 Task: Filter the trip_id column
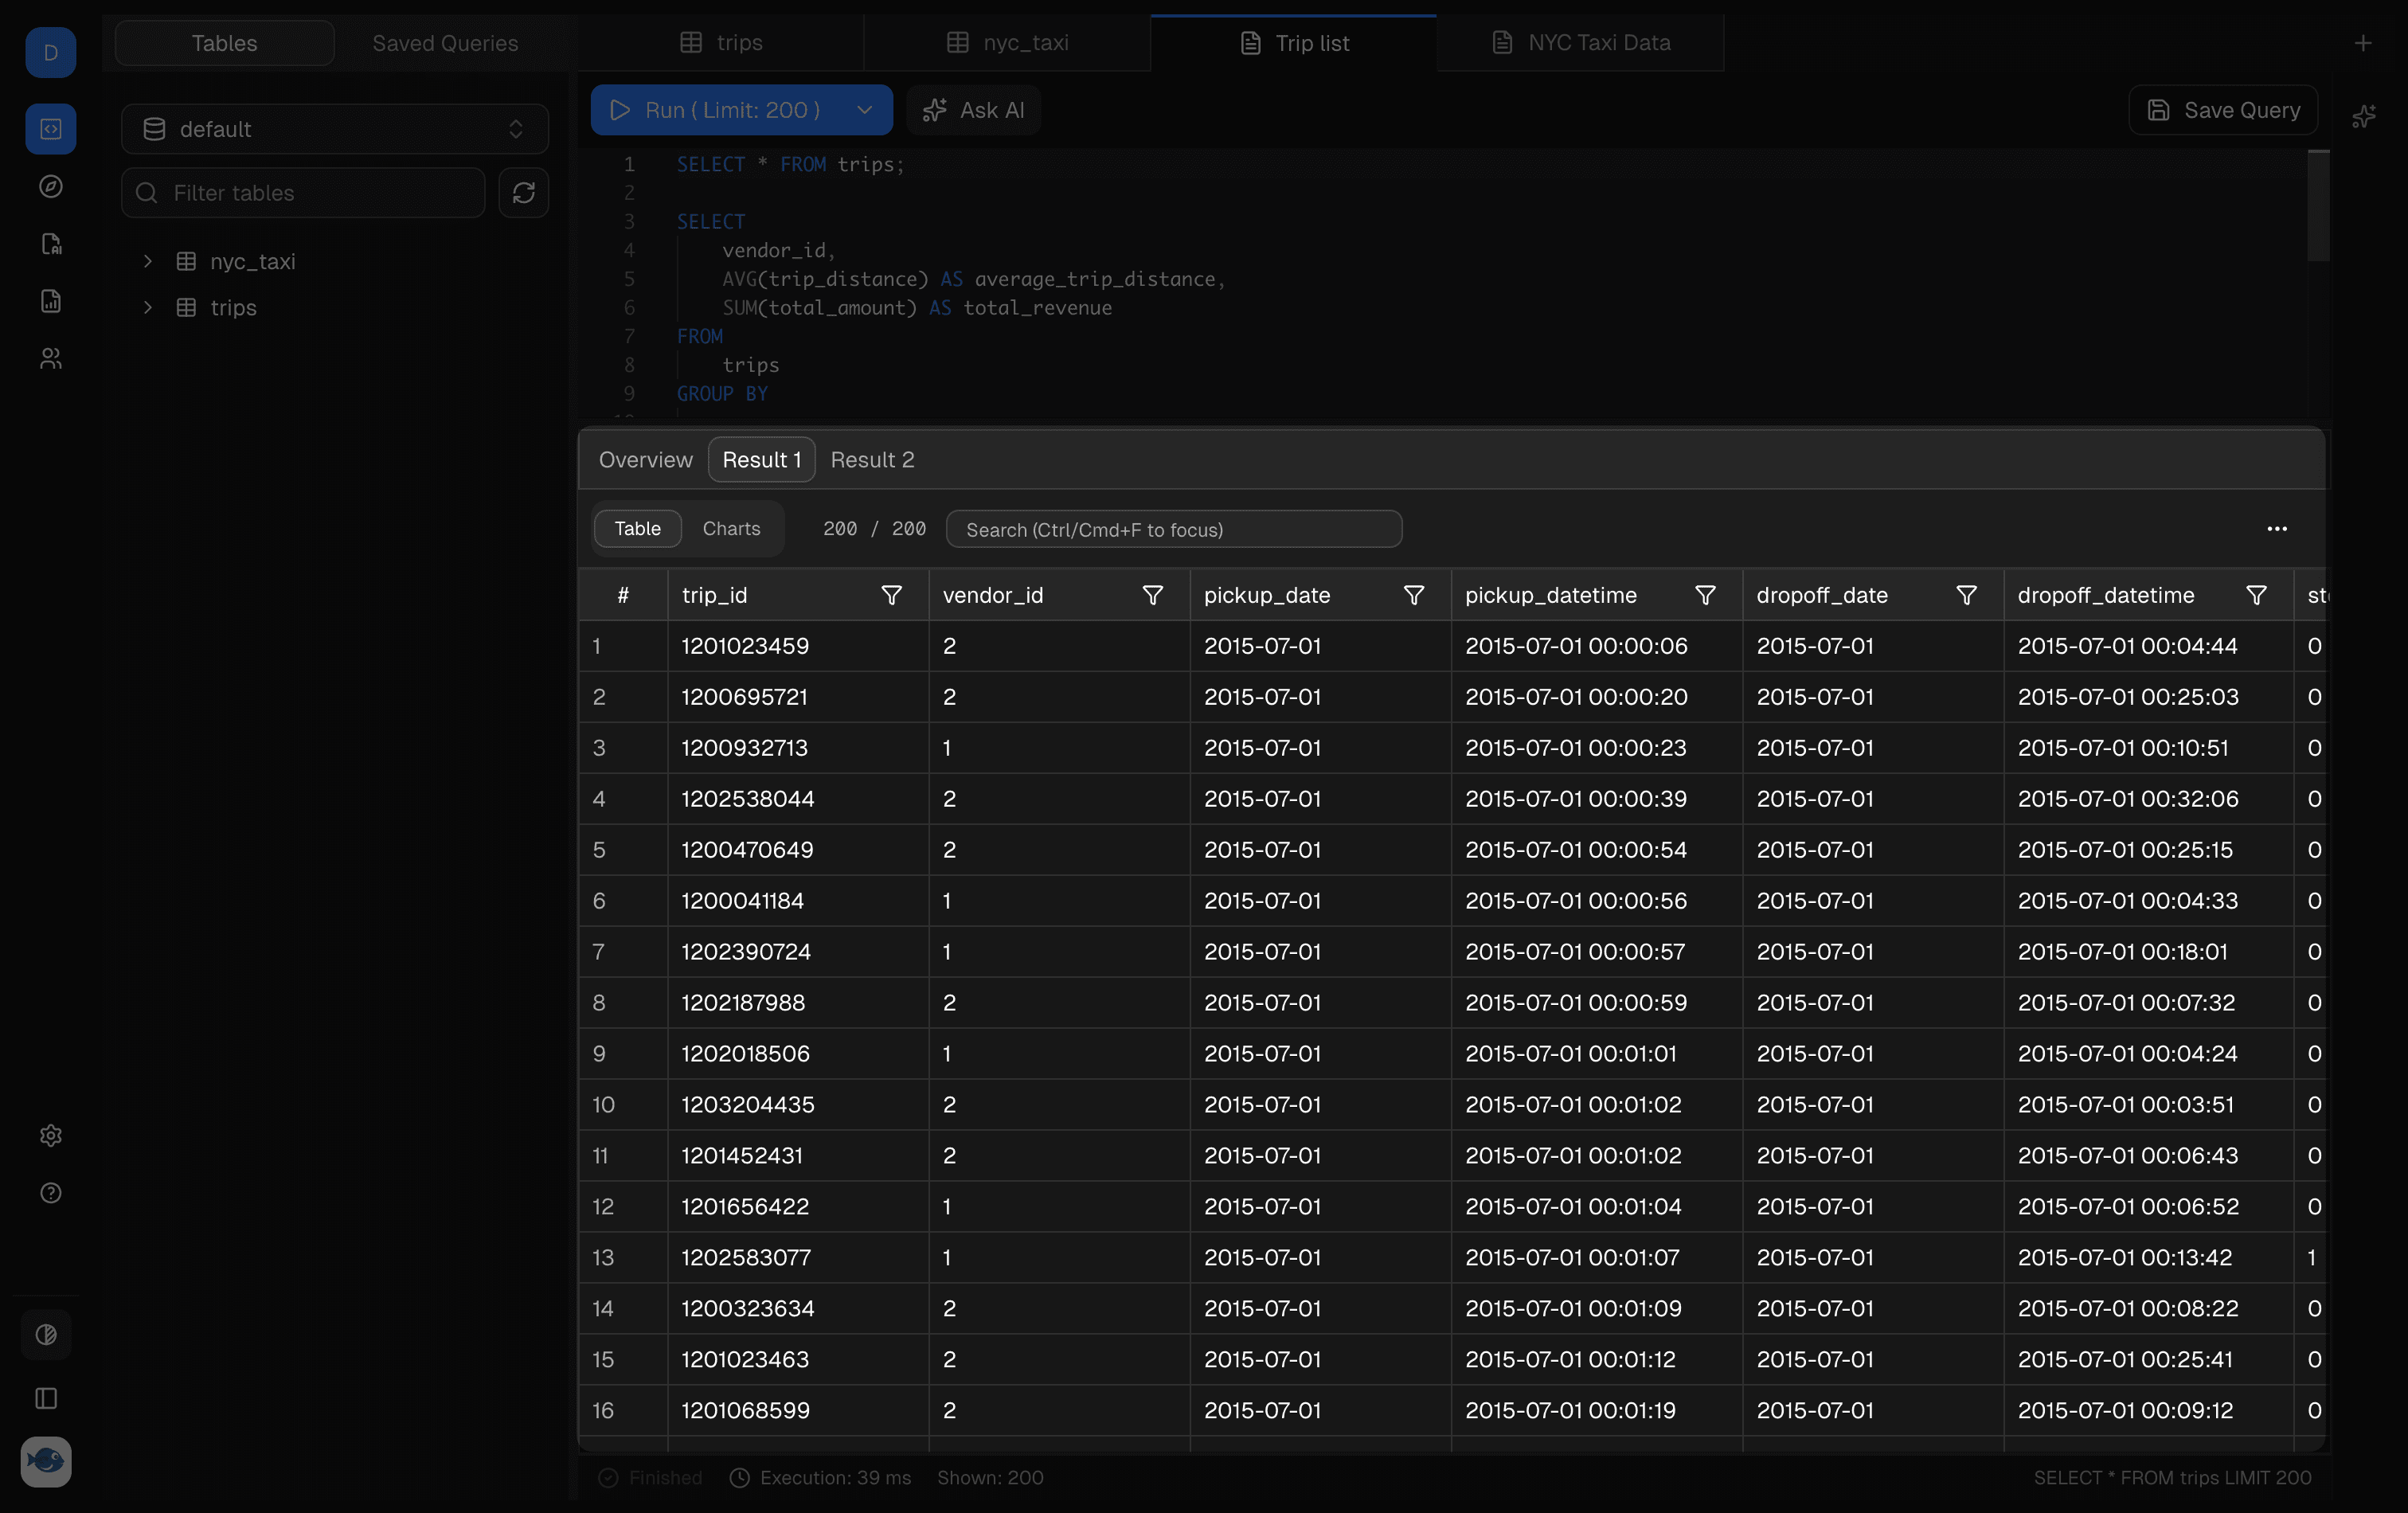[x=892, y=596]
